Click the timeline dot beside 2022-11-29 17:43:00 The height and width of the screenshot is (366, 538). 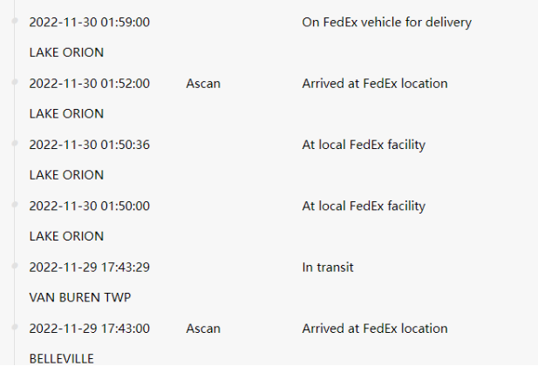pyautogui.click(x=15, y=326)
